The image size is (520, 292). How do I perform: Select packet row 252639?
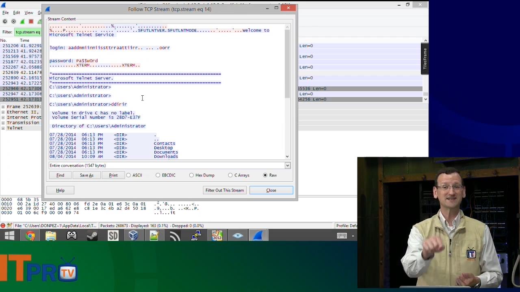(21, 72)
